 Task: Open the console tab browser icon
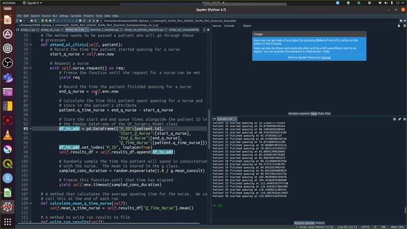click(x=214, y=119)
